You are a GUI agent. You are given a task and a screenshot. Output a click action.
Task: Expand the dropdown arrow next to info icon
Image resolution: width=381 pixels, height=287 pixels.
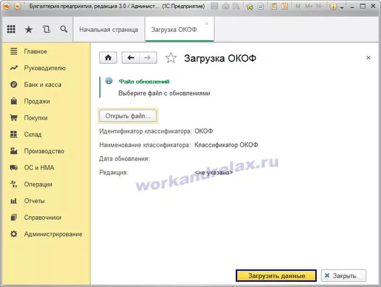[341, 7]
